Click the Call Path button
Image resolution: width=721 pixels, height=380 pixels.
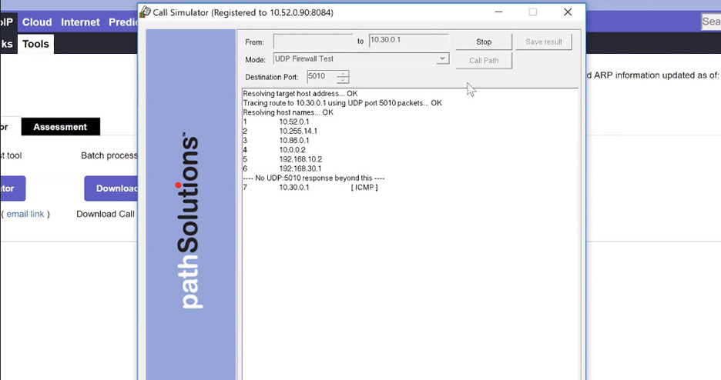(484, 60)
